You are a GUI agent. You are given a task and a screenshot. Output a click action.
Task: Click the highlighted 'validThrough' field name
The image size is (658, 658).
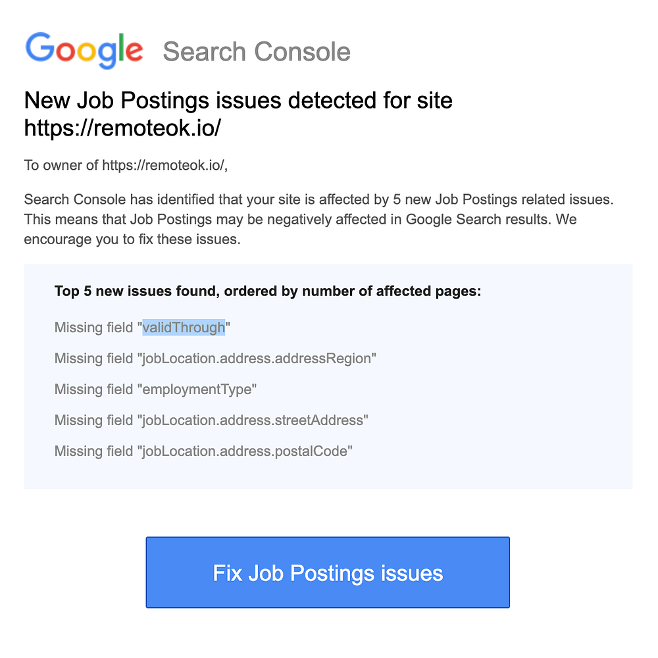coord(184,328)
